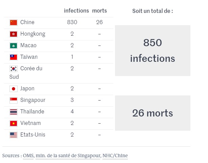
Task: Click the Thailand flag icon
Action: pos(13,112)
